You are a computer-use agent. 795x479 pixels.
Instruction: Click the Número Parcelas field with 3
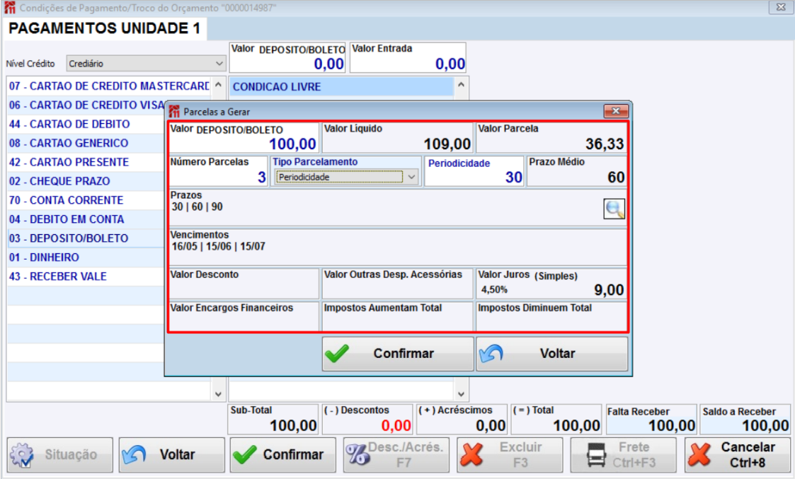218,171
